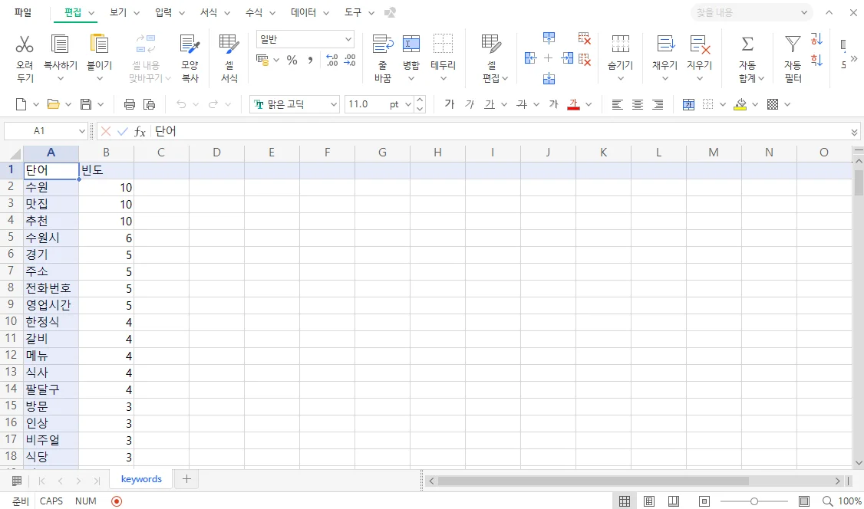Click the horizontal scrollbar
Viewport: 864px width, 509px height.
pos(593,481)
